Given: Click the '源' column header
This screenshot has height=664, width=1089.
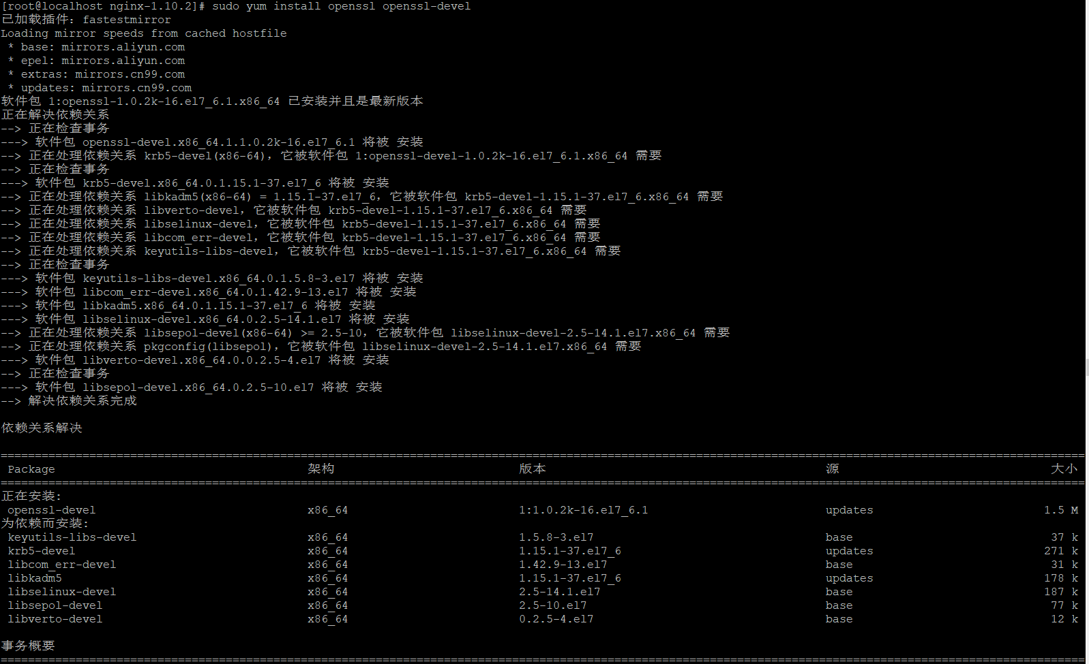Looking at the screenshot, I should 833,469.
